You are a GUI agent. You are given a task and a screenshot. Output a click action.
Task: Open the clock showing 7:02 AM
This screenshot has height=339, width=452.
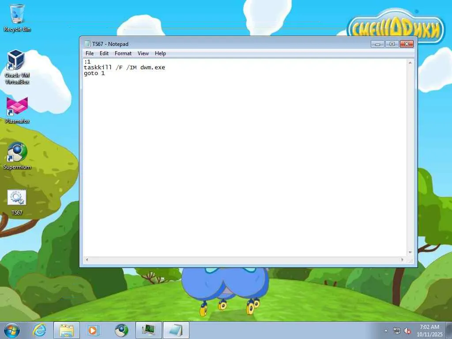point(429,331)
